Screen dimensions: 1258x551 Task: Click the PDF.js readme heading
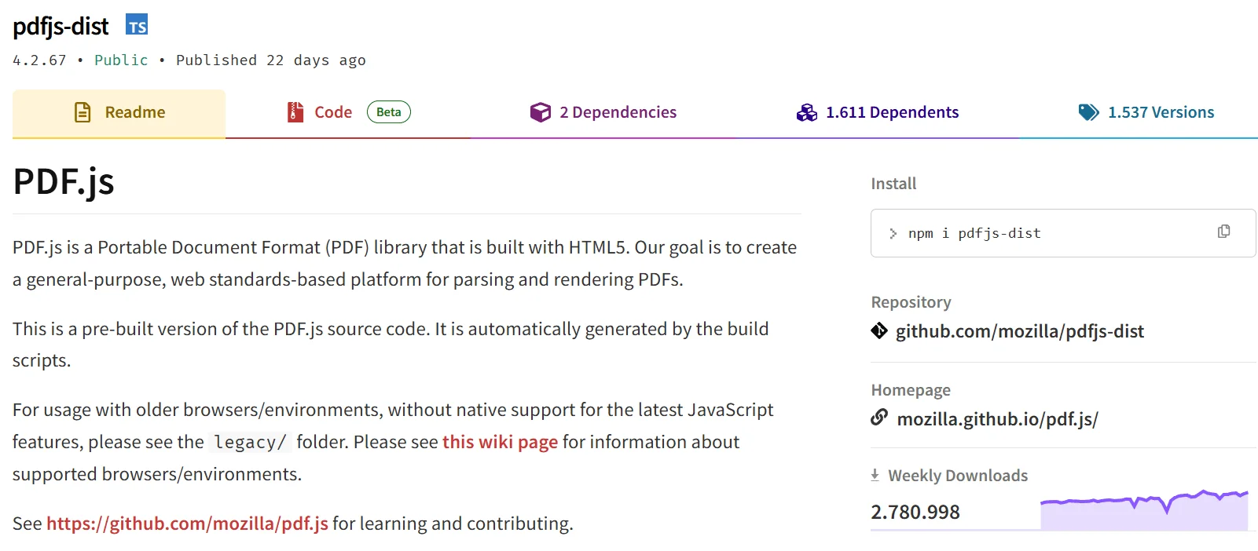click(64, 181)
